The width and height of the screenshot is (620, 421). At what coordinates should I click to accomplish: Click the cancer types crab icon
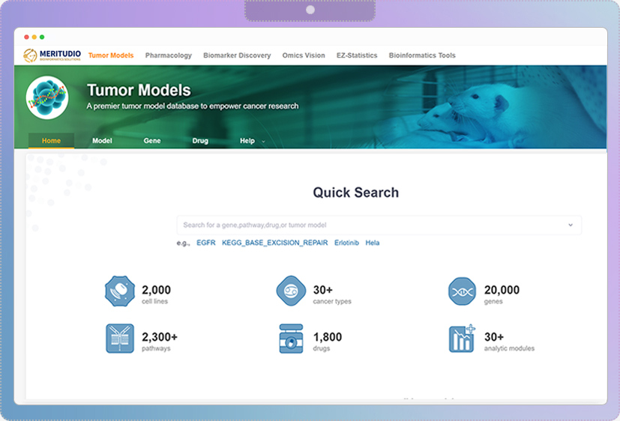coord(291,291)
